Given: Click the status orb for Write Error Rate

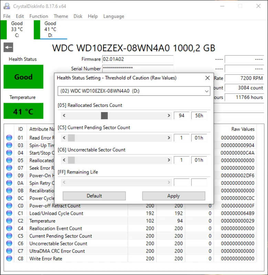Looking at the screenshot, I should pos(9,259).
